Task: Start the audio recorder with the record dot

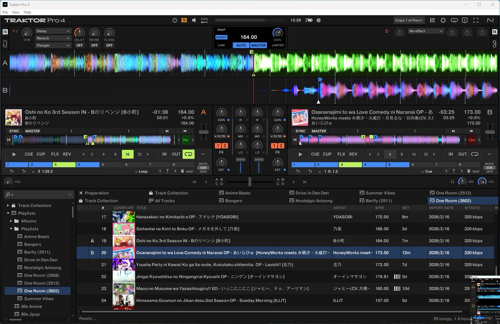Action: tap(319, 20)
